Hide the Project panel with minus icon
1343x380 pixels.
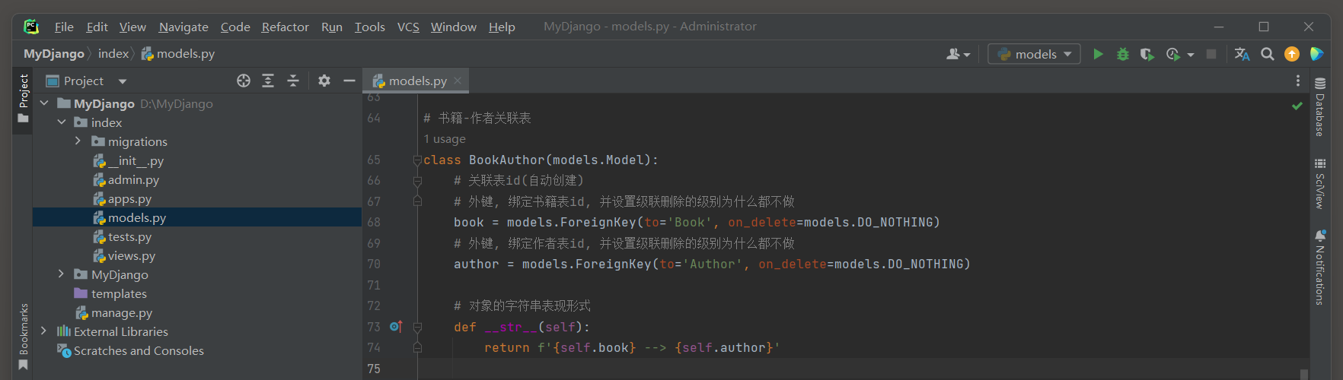click(x=349, y=81)
